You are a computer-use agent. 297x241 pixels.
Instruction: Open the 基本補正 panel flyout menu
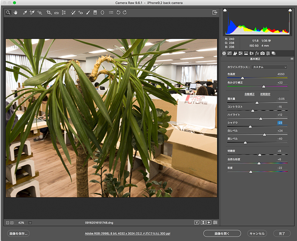pos(292,59)
